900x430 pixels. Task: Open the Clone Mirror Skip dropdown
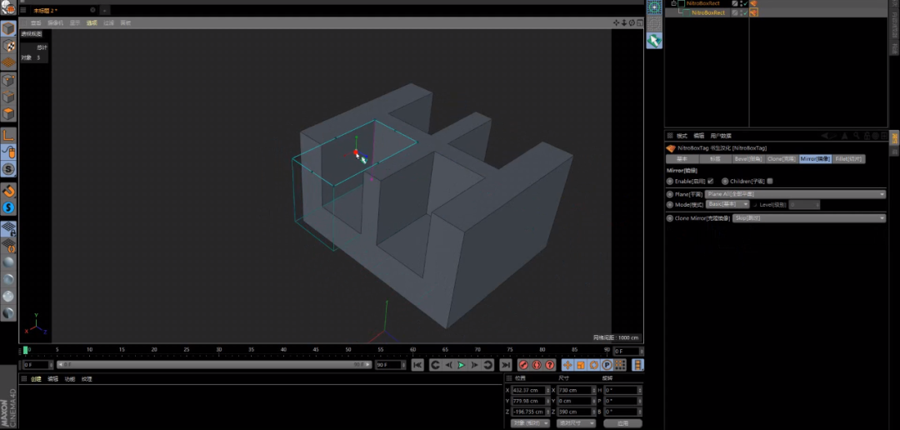point(808,218)
